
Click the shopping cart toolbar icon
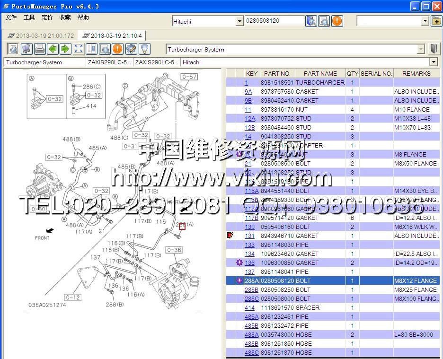click(27, 49)
